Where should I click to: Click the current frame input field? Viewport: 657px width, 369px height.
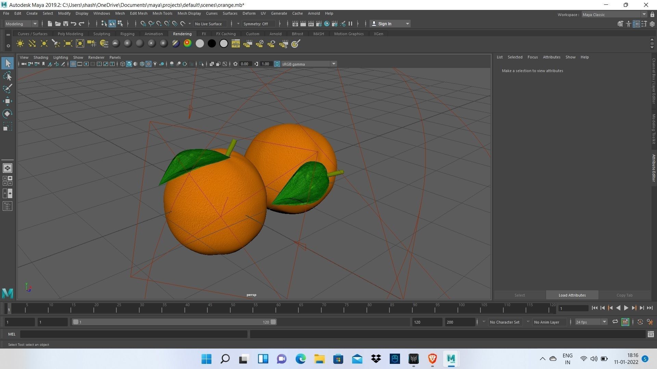coord(573,308)
